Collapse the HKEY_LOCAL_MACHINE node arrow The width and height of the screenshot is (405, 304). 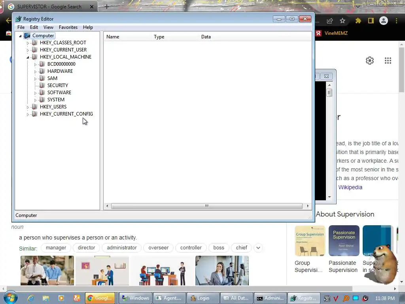click(x=28, y=57)
